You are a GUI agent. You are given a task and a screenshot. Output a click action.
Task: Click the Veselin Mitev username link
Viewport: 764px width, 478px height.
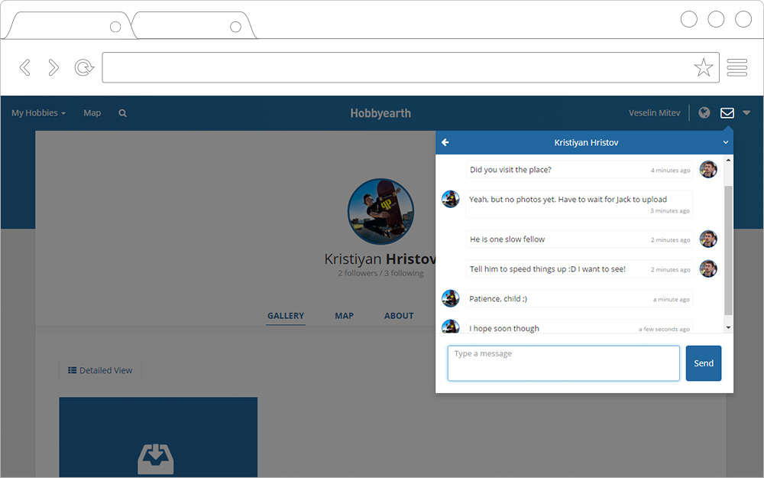coord(654,113)
